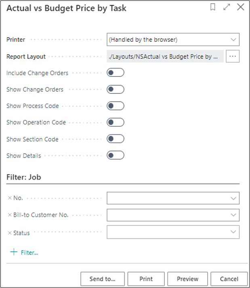Remove the Status filter using its X
250x288 pixels.
(10, 233)
